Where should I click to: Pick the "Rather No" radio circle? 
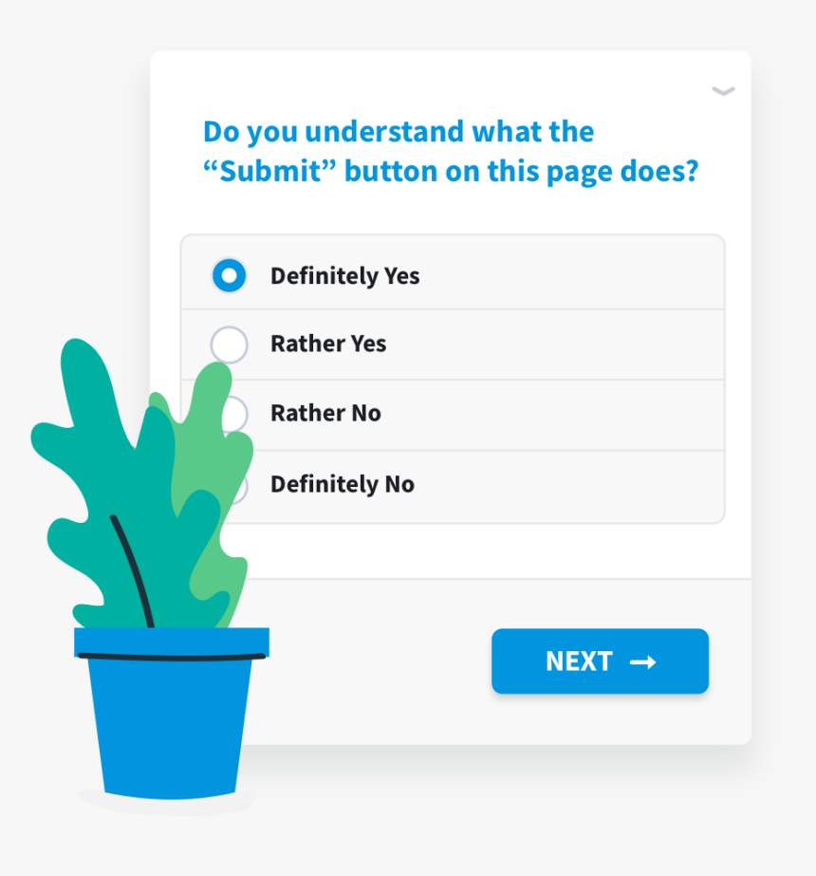tap(235, 414)
